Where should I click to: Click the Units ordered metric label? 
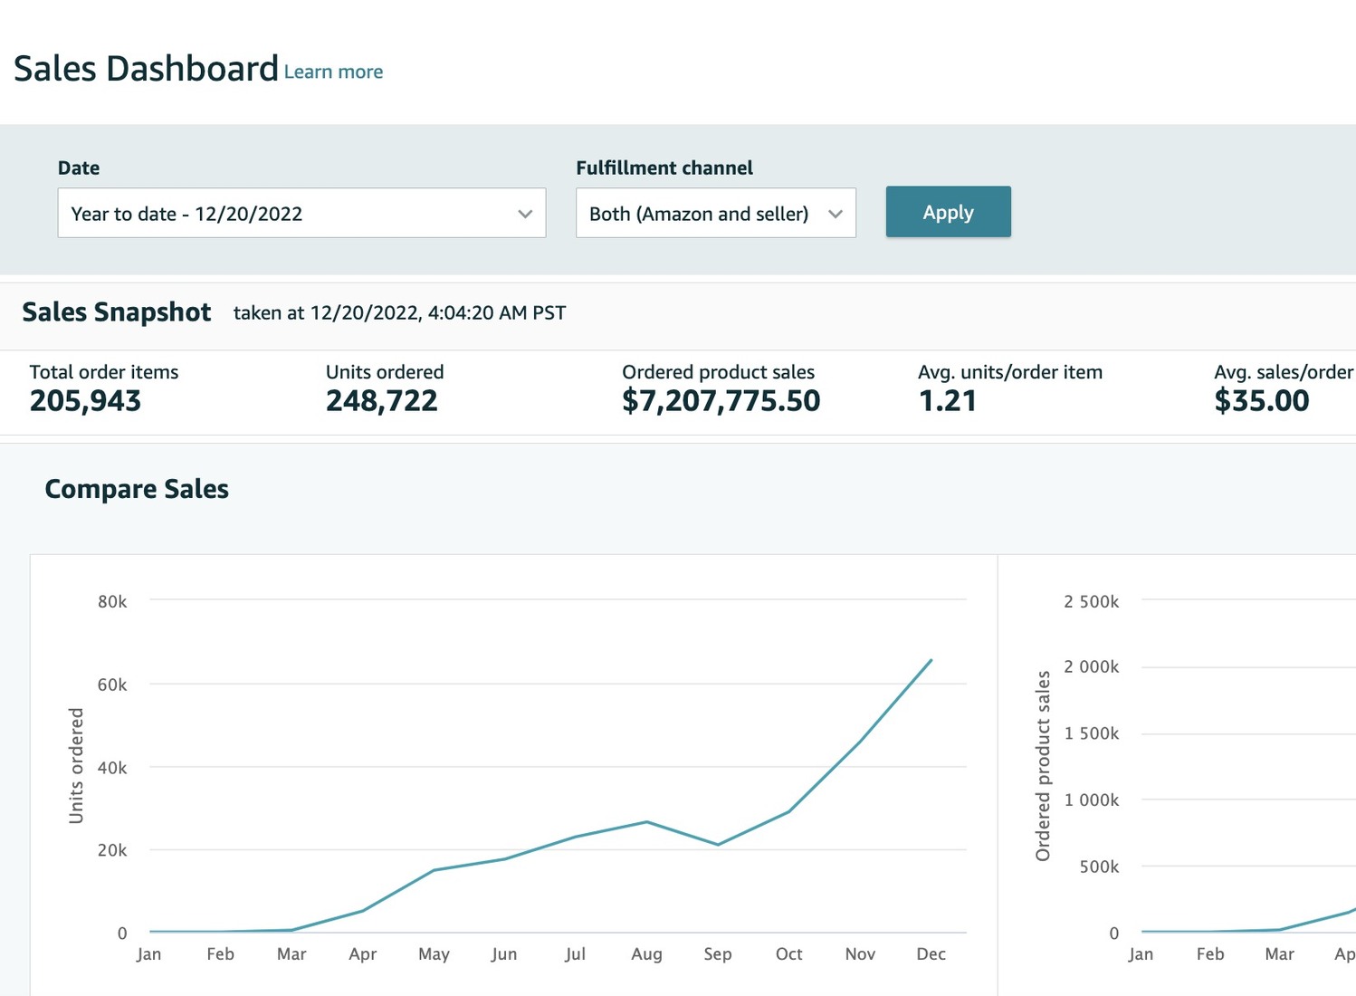coord(385,372)
